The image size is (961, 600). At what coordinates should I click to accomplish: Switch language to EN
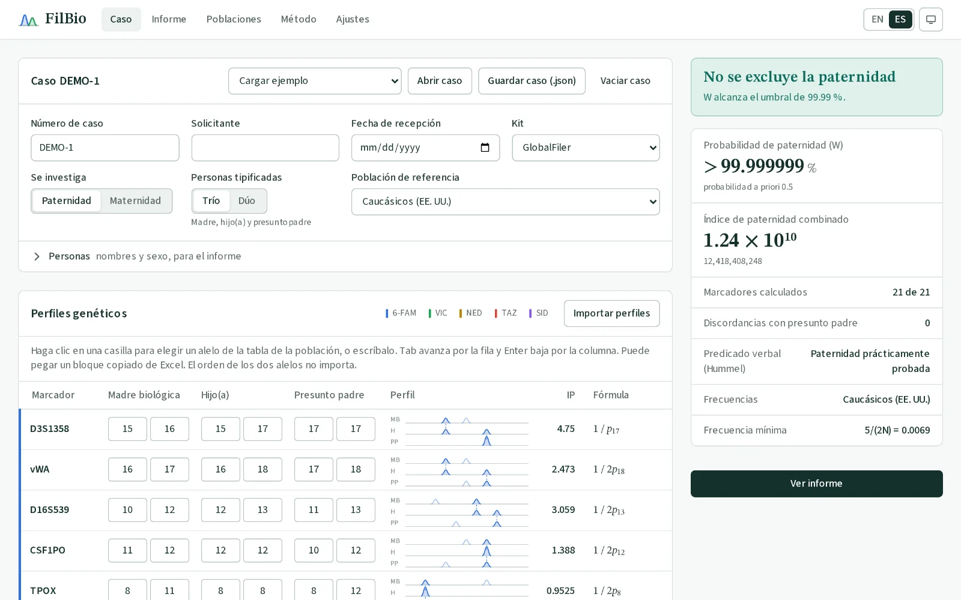coord(877,20)
